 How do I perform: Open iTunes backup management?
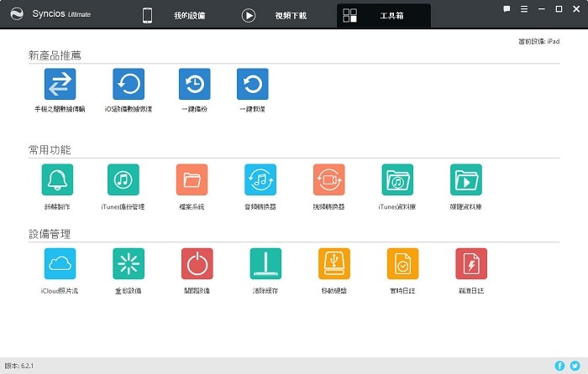123,179
